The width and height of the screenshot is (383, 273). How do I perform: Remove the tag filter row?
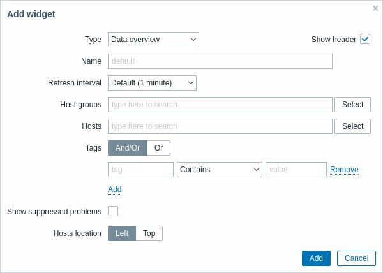click(344, 170)
